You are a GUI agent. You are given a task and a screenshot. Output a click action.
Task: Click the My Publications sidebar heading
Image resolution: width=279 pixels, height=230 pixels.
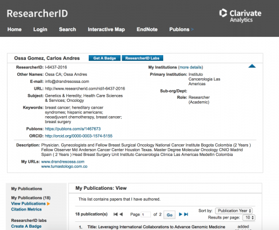coord(27,189)
